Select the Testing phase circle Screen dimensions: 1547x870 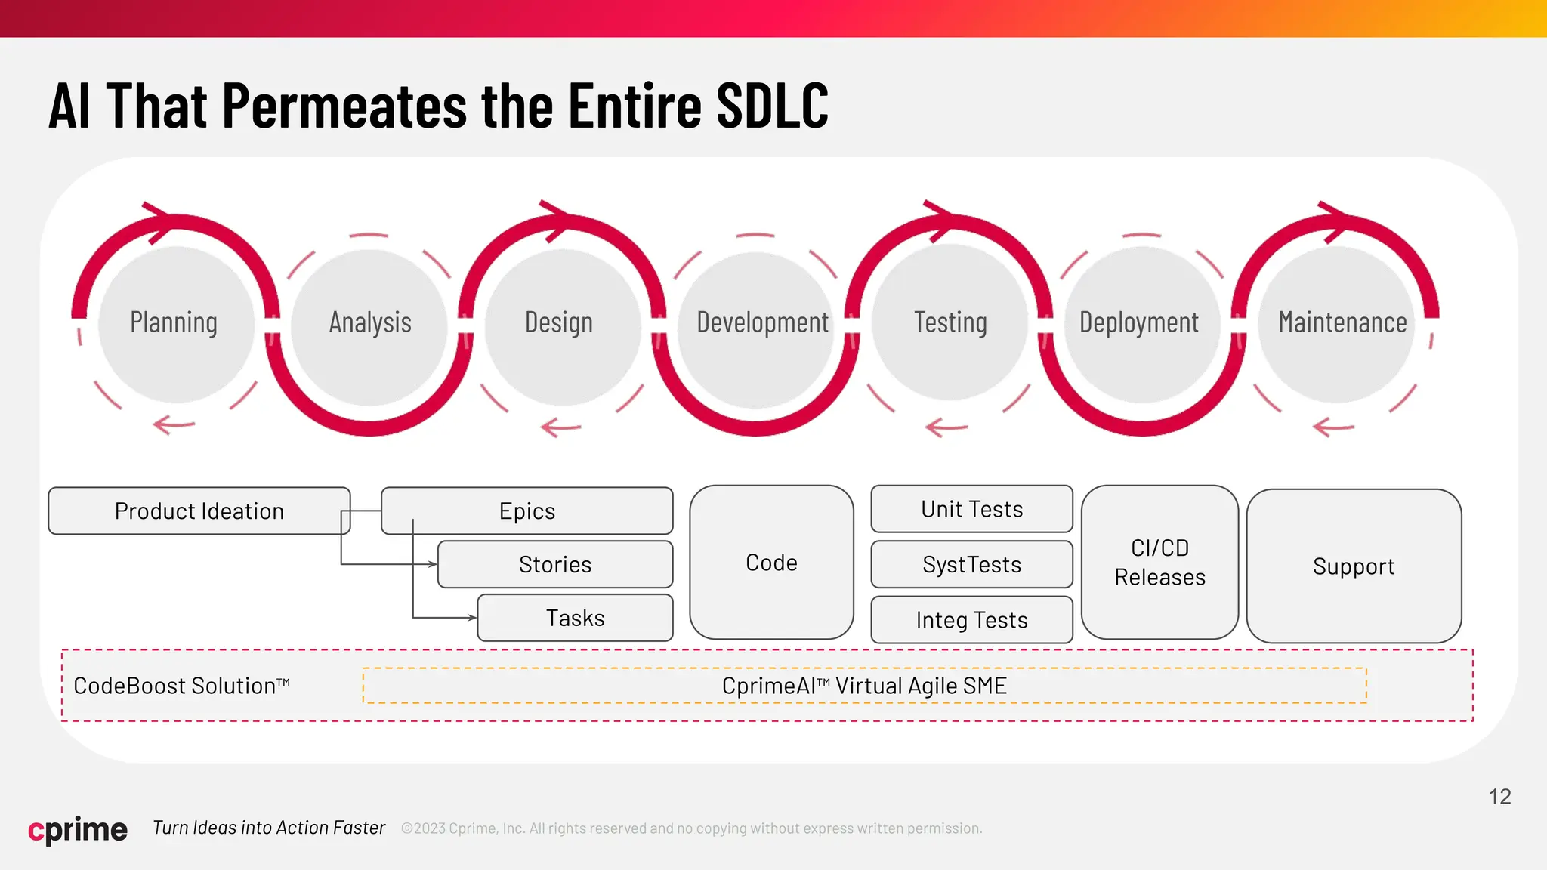point(950,322)
